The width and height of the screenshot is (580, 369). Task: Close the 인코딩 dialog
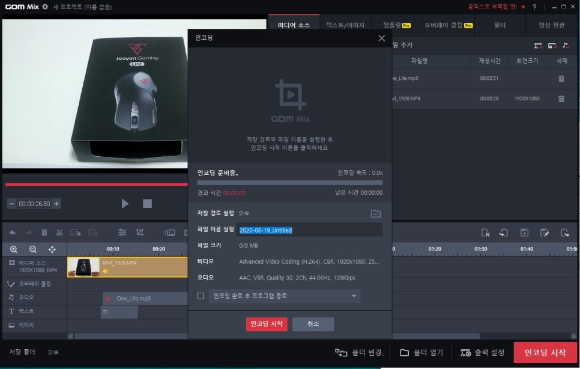click(382, 38)
